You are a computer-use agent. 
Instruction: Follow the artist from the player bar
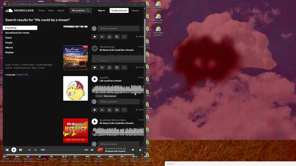click(x=140, y=150)
